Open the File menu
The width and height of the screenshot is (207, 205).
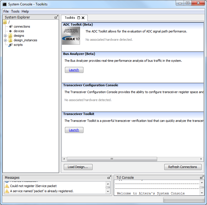[6, 11]
